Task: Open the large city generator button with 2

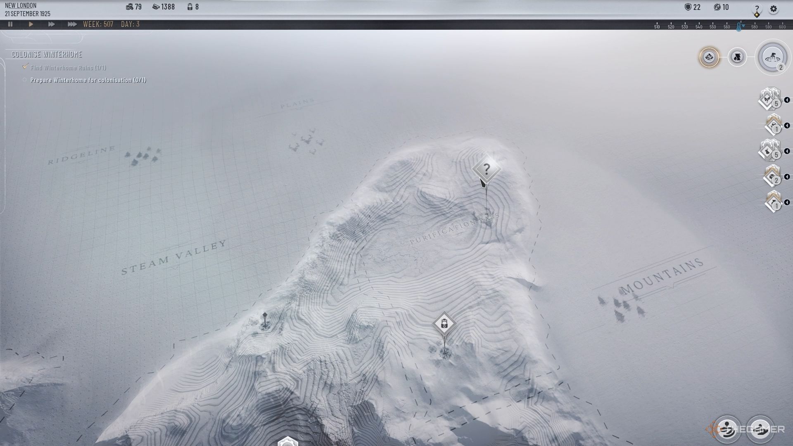Action: click(x=773, y=58)
